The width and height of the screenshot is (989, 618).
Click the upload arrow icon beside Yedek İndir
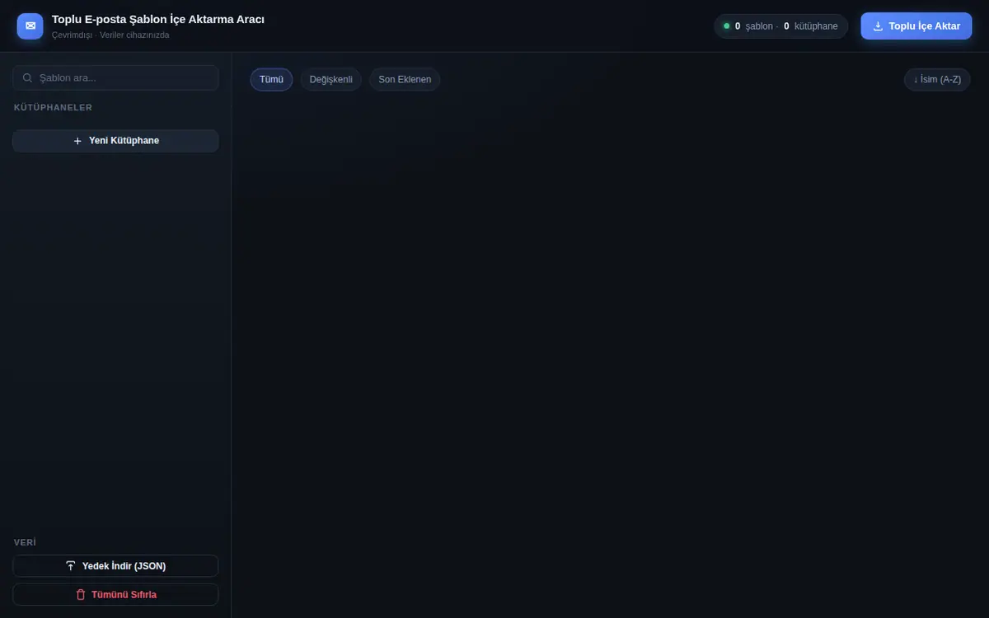pyautogui.click(x=71, y=566)
